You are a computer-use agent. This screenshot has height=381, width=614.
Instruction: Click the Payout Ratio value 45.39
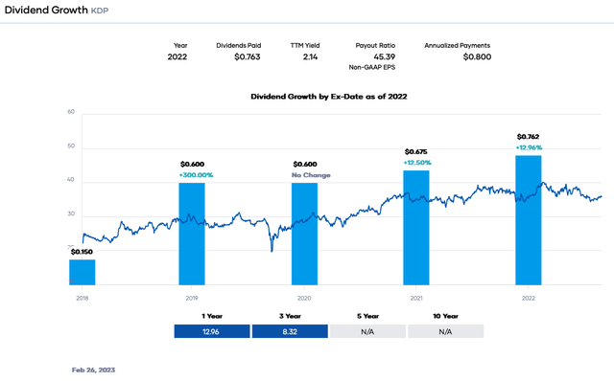384,57
